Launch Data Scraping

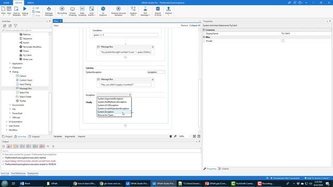click(x=82, y=11)
